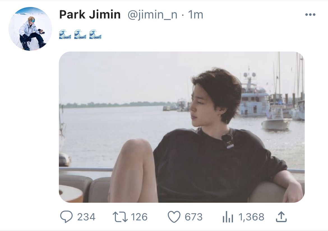Click the last wave emoji in the tweet
This screenshot has width=328, height=231.
tap(95, 35)
